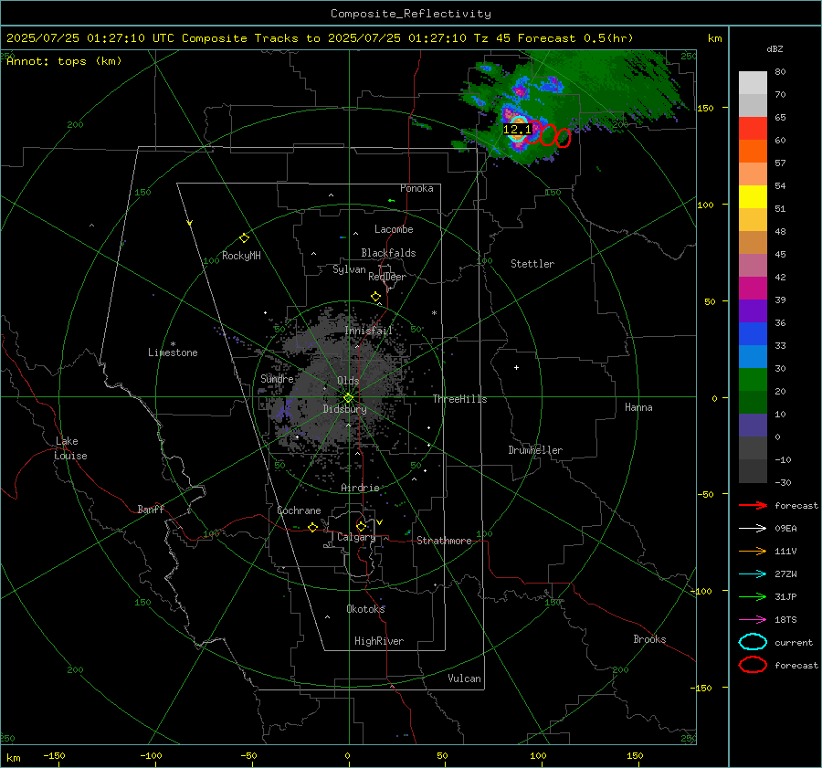822x768 pixels.
Task: Click the green 31JP arrow legend icon
Action: (x=753, y=596)
